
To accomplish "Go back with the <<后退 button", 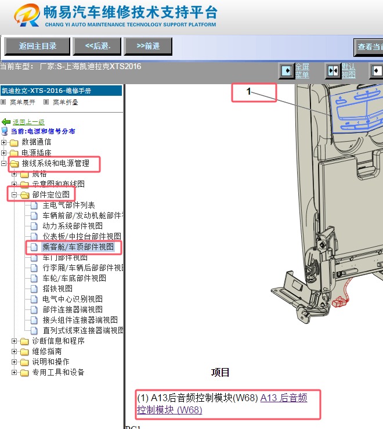I will tap(97, 46).
